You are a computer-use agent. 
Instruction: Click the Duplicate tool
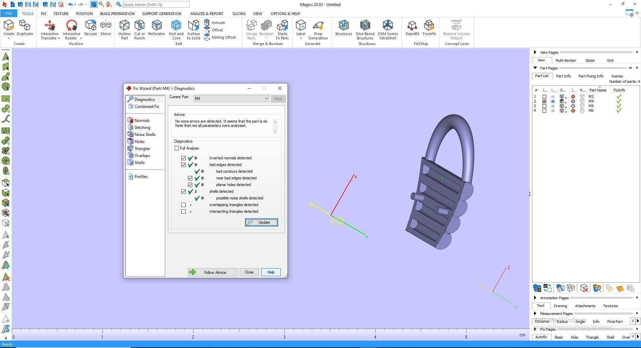click(x=25, y=28)
